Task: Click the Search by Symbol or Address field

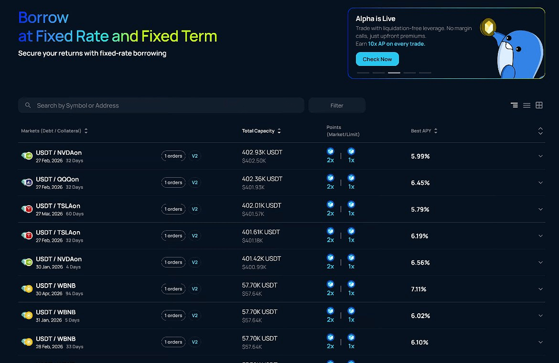Action: point(167,106)
